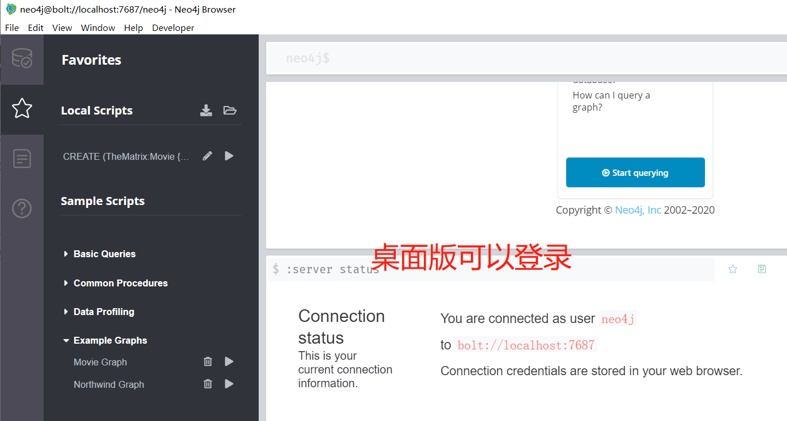Delete the Movie Graph script

[x=208, y=361]
